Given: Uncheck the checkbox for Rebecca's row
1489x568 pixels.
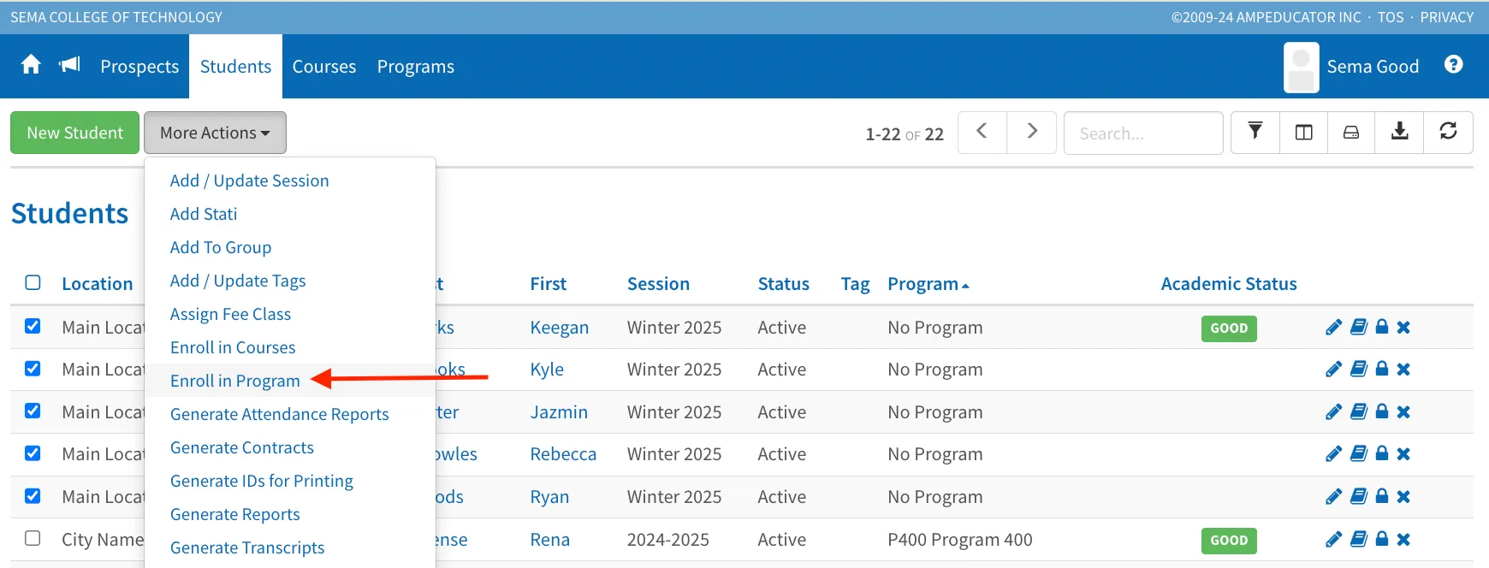Looking at the screenshot, I should [33, 453].
